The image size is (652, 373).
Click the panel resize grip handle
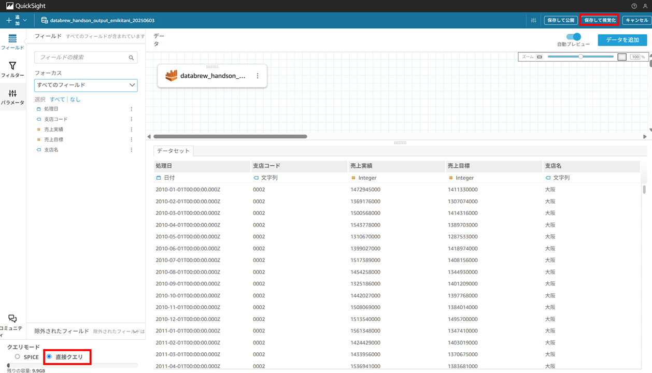point(400,142)
